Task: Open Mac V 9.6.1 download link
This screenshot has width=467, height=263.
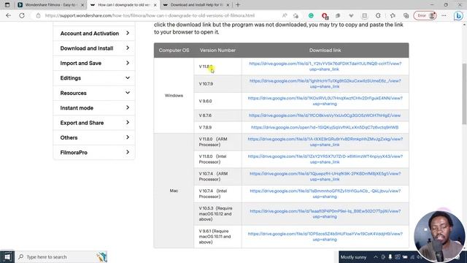Action: tap(325, 237)
